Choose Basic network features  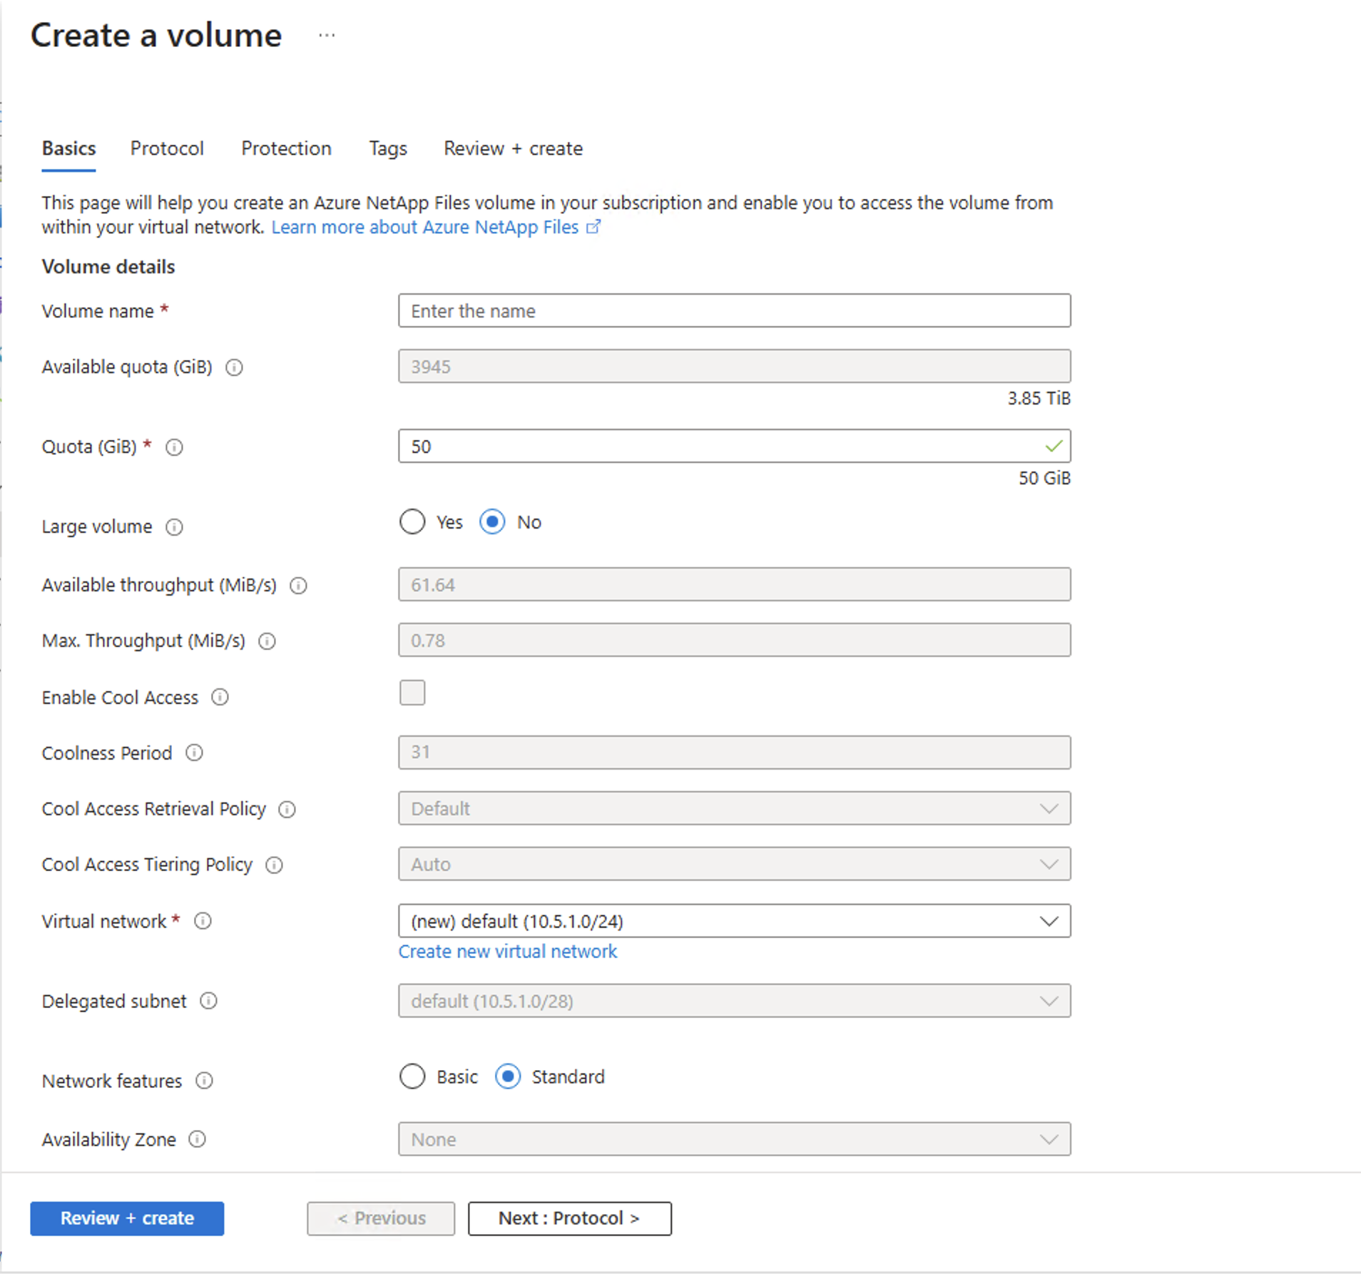tap(412, 1076)
